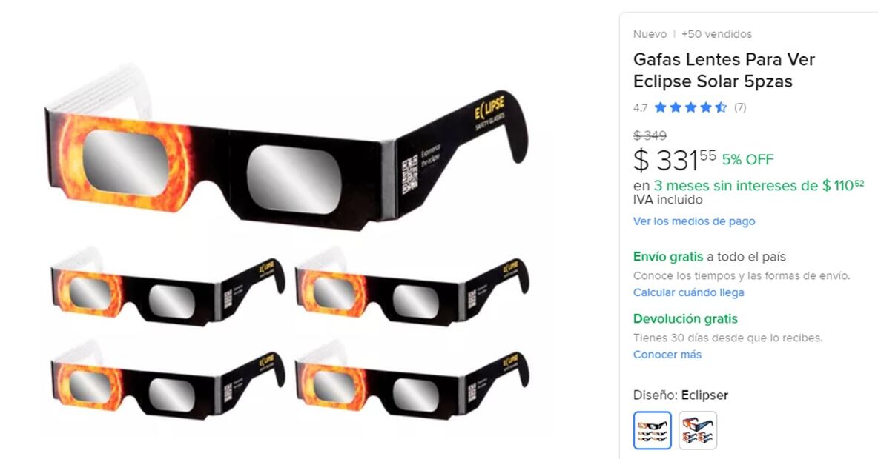
Task: Click the bottom-right small glasses image
Action: pos(412,381)
